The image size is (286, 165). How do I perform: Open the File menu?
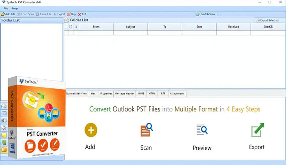coord(6,9)
